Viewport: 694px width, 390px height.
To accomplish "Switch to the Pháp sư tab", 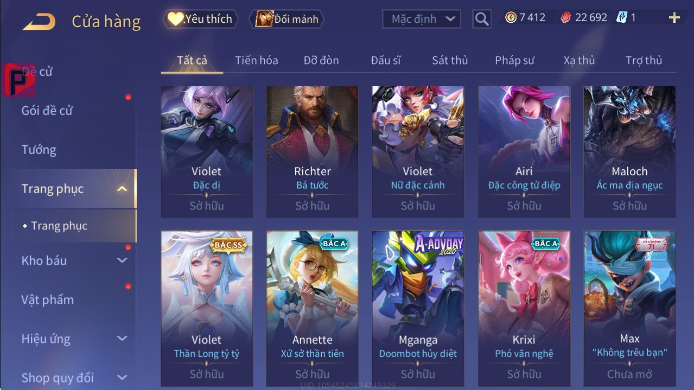I will 514,60.
